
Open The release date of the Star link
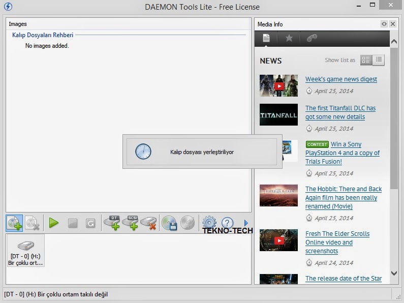344,279
